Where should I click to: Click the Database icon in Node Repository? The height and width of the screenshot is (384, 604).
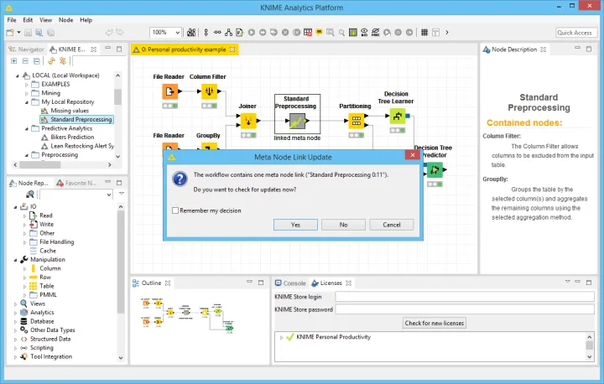(x=23, y=321)
